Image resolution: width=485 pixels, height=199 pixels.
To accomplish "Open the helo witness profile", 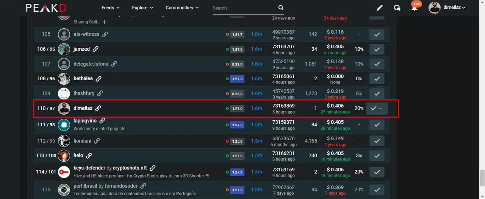I will (78, 155).
